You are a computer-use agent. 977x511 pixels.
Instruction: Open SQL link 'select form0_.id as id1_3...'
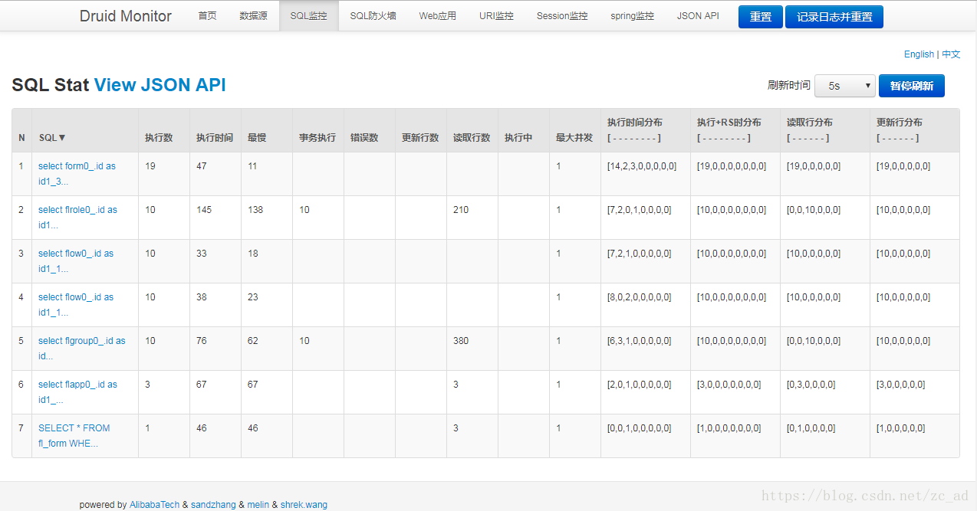coord(77,174)
